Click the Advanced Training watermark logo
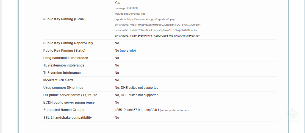 pyautogui.click(x=293, y=115)
